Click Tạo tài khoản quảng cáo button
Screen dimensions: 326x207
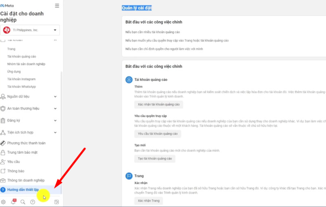pyautogui.click(x=155, y=159)
